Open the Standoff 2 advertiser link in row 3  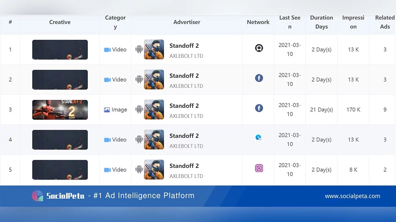point(184,106)
